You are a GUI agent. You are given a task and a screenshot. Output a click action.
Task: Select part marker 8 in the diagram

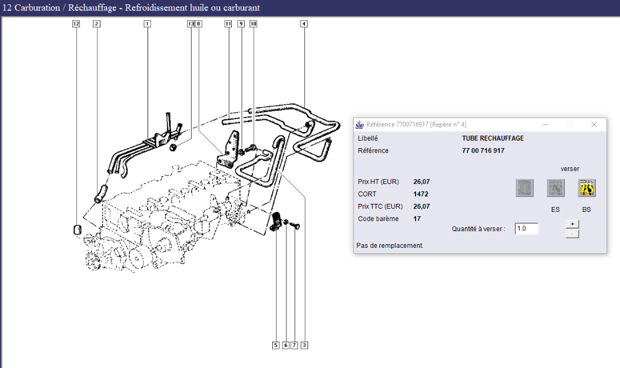point(198,24)
